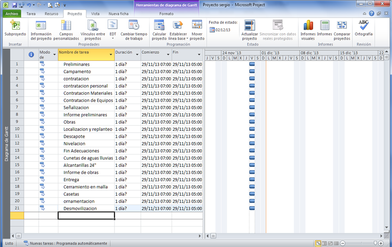The width and height of the screenshot is (392, 247).
Task: Insert a Subproyecto
Action: point(15,29)
